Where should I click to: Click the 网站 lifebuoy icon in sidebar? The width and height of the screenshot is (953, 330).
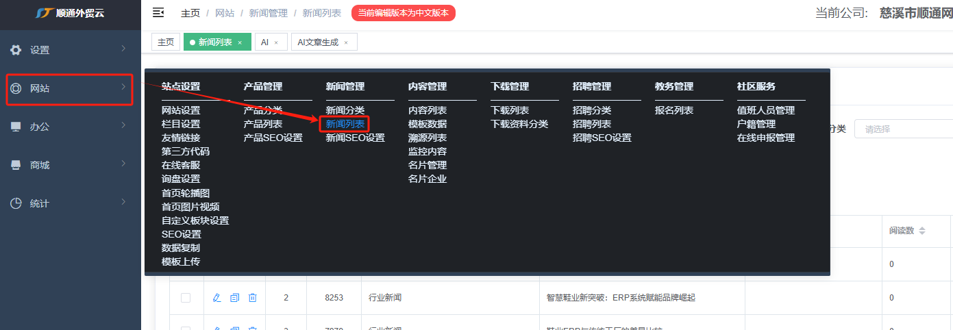pos(16,88)
